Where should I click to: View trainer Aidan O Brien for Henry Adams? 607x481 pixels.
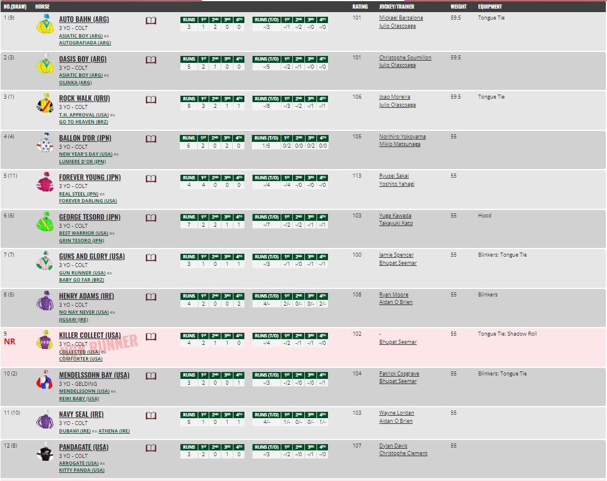395,302
